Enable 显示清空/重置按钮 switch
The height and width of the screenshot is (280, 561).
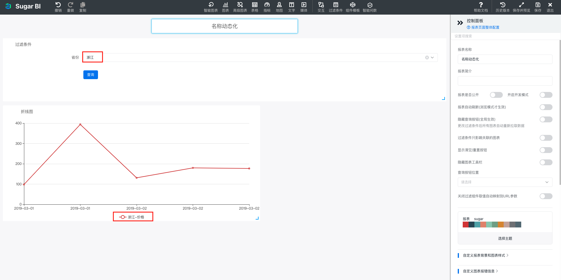546,150
